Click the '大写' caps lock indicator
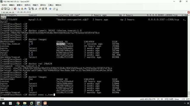The image size is (190, 106). (183, 99)
